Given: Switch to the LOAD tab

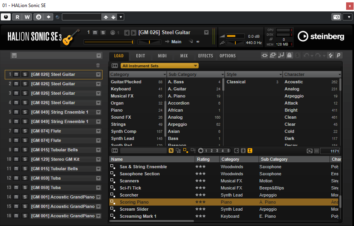Looking at the screenshot, I should coord(119,56).
